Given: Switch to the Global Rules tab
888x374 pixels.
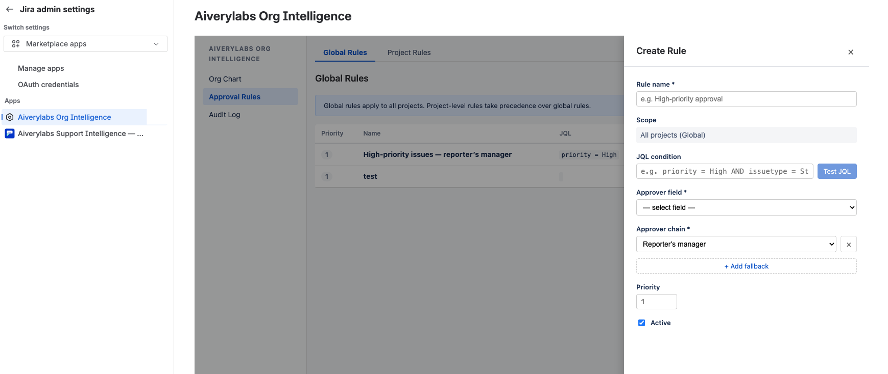Looking at the screenshot, I should click(x=345, y=52).
